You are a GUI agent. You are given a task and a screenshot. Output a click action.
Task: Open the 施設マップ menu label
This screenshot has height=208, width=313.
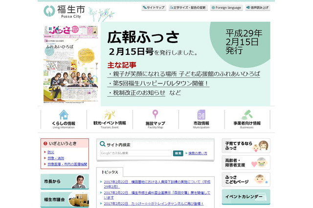[156, 124]
